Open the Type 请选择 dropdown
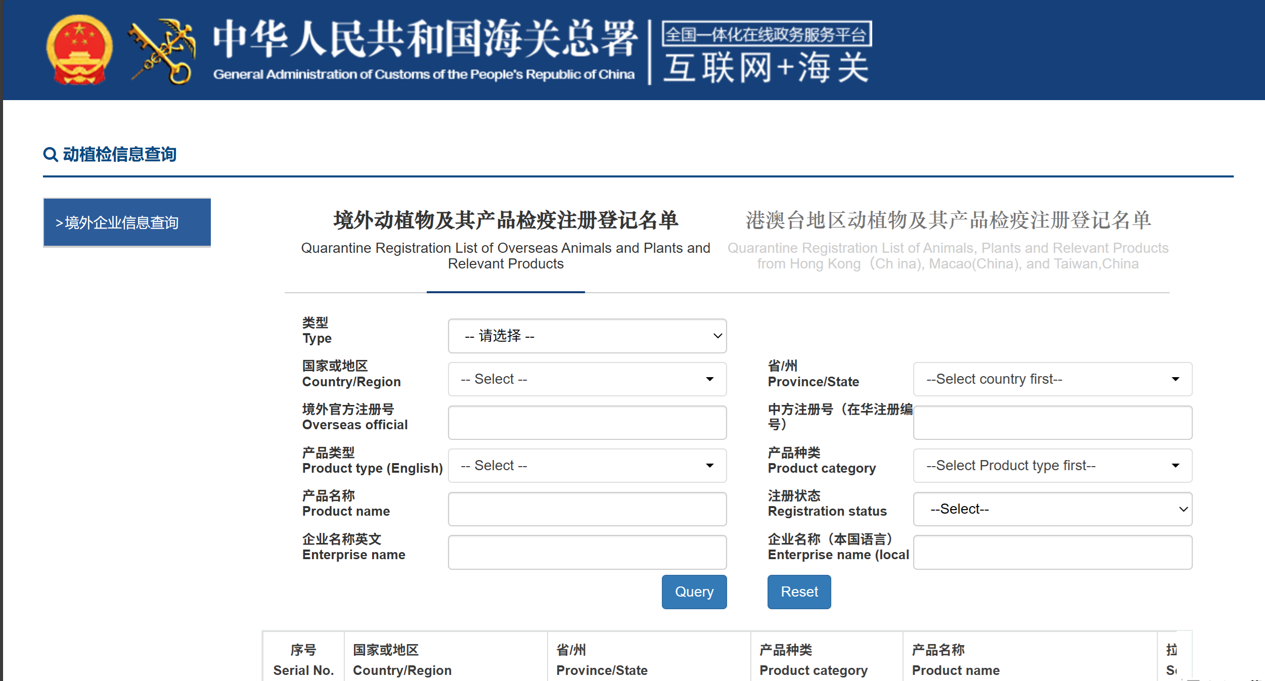 [587, 336]
